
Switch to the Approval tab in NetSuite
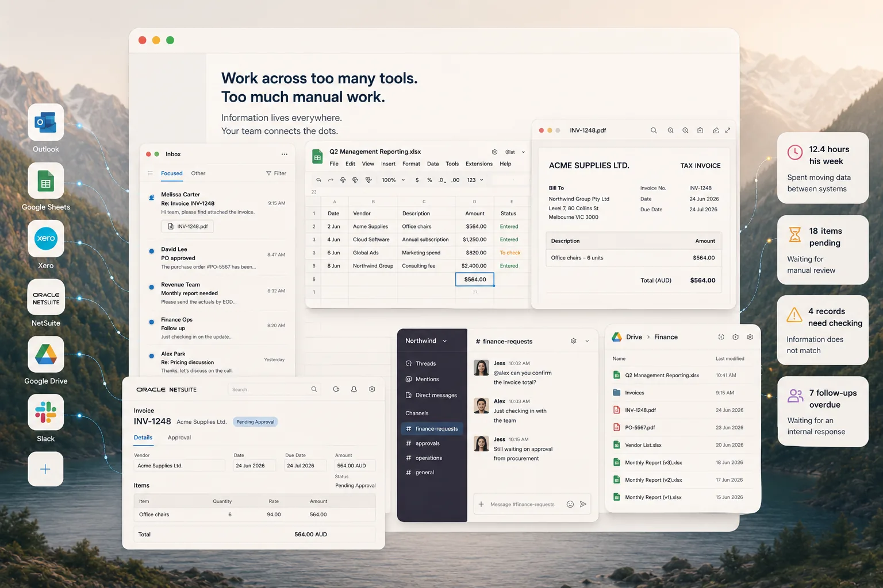(179, 438)
